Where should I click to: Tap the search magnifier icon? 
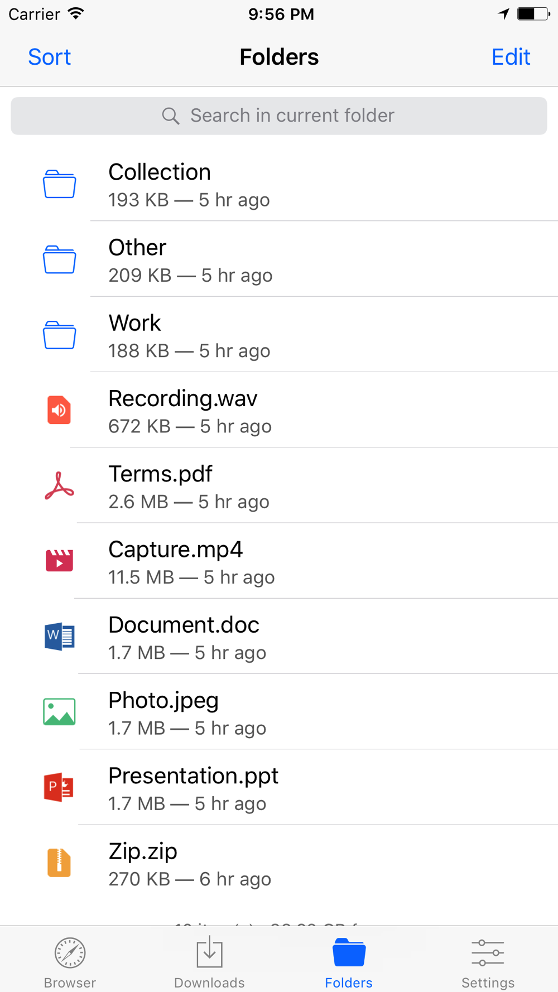point(171,116)
